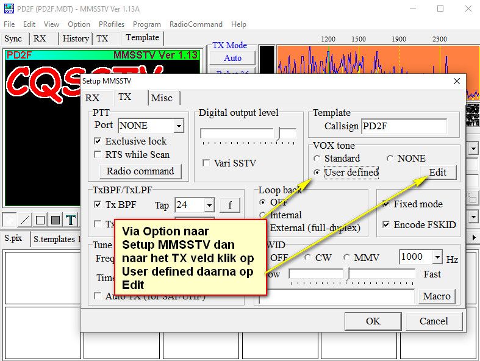Screen dimensions: 480x361
Task: Toggle Exclusive lock checkbox
Action: pyautogui.click(x=98, y=141)
